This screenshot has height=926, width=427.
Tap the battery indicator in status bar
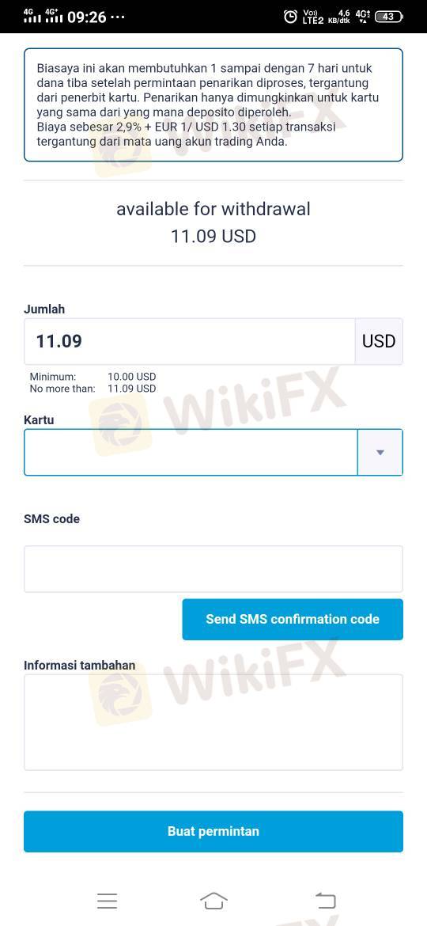point(389,17)
